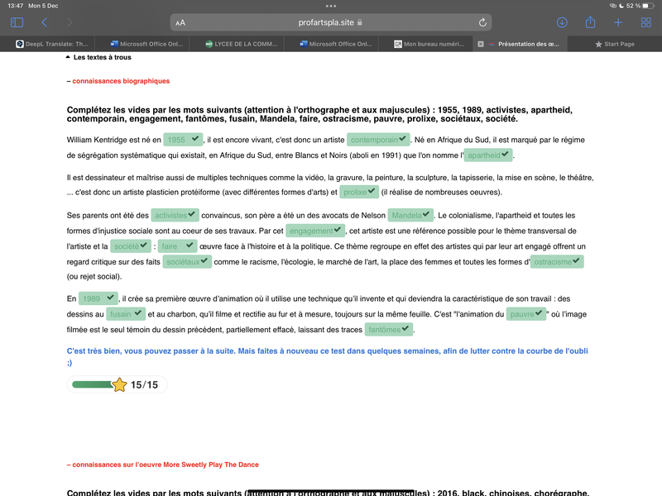The image size is (662, 496).
Task: Click the blank filled with engagement
Action: pyautogui.click(x=315, y=231)
